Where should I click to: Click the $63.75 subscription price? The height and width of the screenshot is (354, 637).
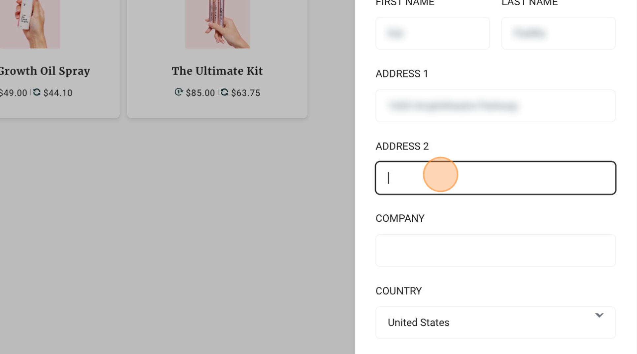click(x=246, y=93)
